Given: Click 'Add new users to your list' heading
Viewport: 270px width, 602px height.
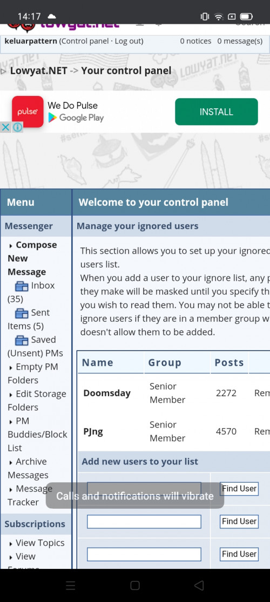Looking at the screenshot, I should pyautogui.click(x=140, y=462).
